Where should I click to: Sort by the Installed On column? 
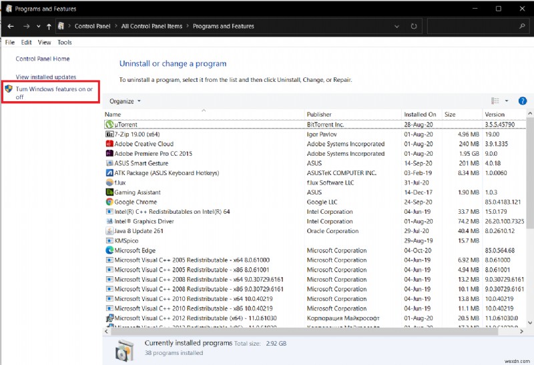click(x=420, y=115)
